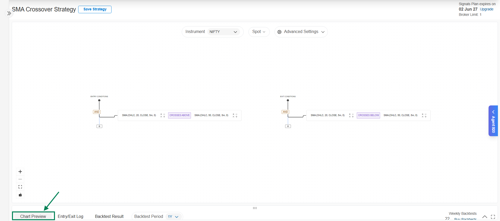Expand the Advanced Settings menu
Image resolution: width=500 pixels, height=221 pixels.
pos(301,32)
